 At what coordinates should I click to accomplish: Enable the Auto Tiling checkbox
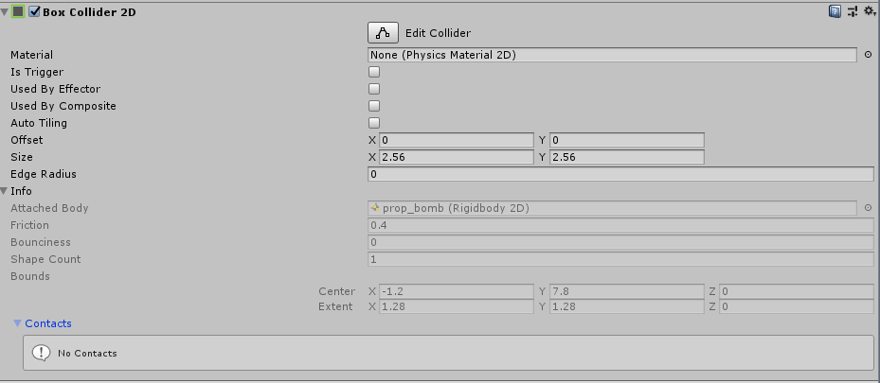(x=374, y=123)
